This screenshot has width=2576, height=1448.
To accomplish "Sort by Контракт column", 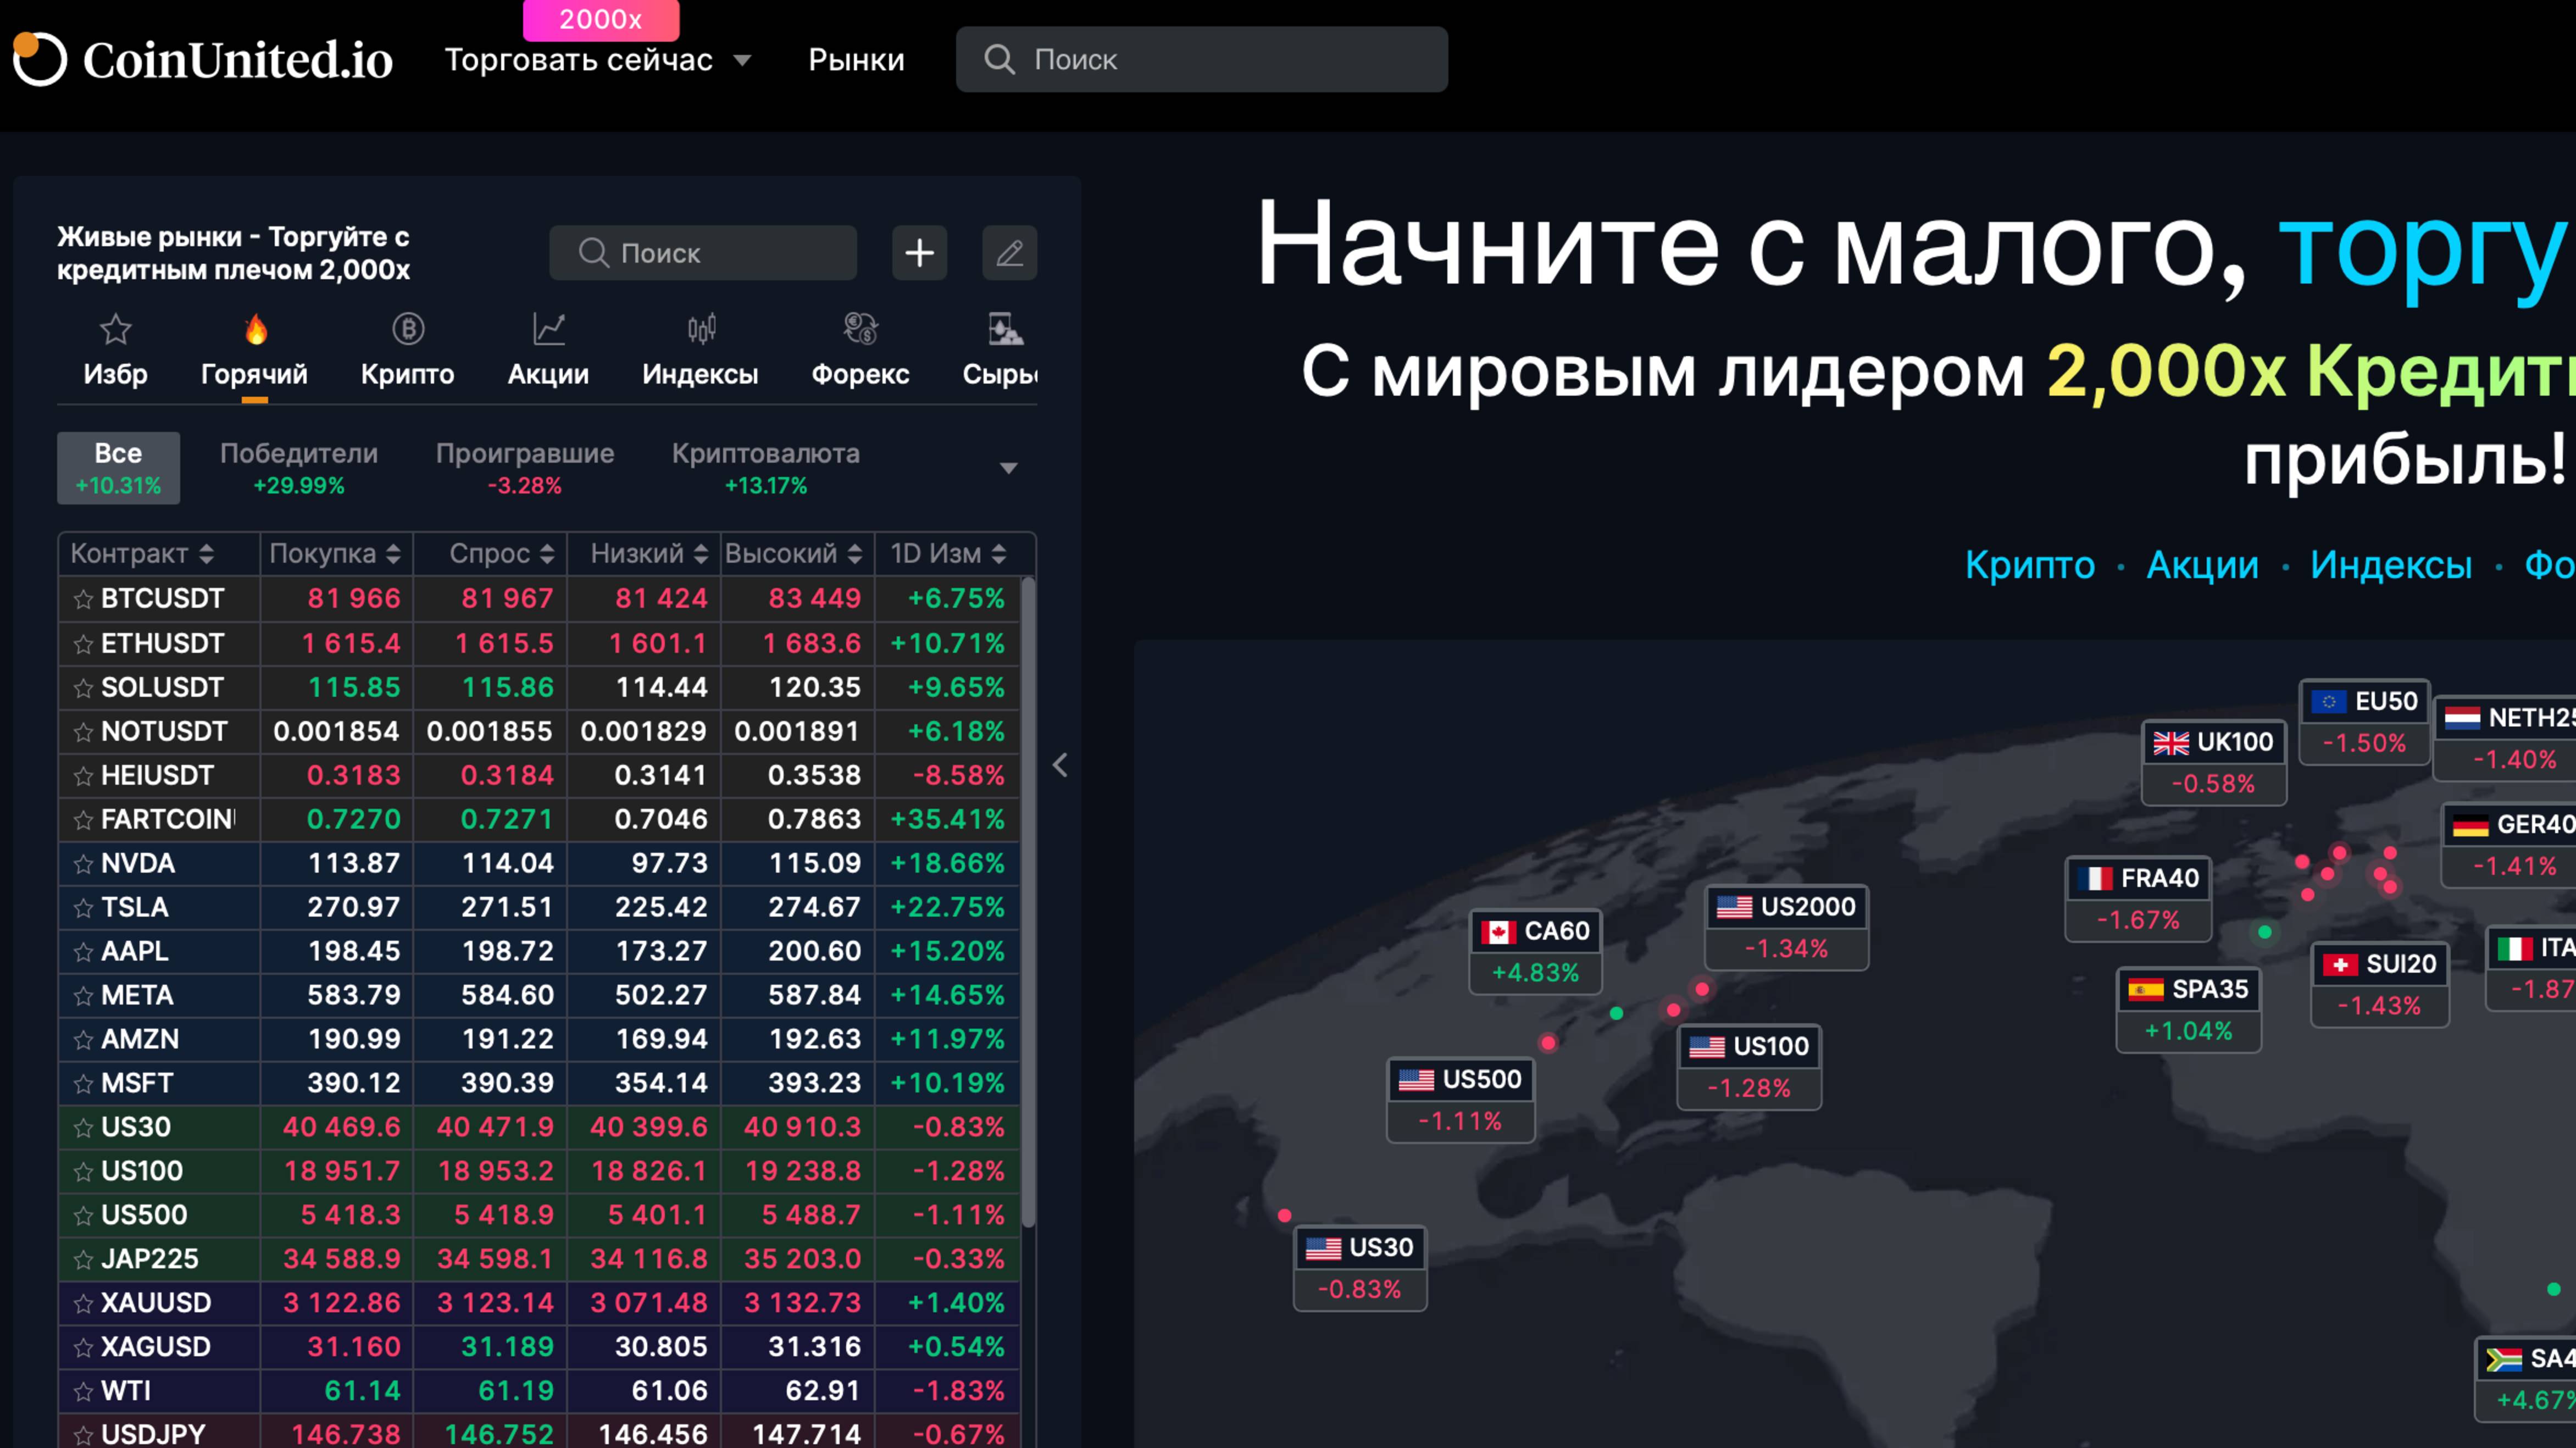I will pos(142,554).
